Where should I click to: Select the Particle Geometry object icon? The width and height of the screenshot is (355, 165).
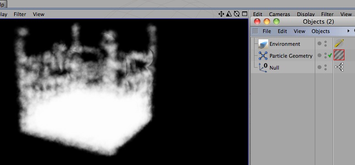pyautogui.click(x=263, y=56)
